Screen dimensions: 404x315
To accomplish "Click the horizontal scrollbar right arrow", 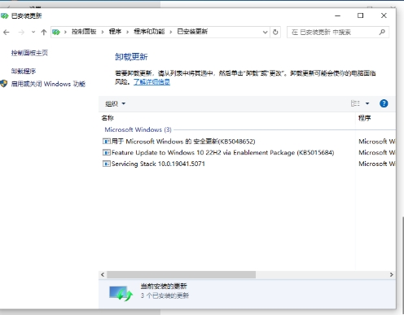I will pos(391,274).
